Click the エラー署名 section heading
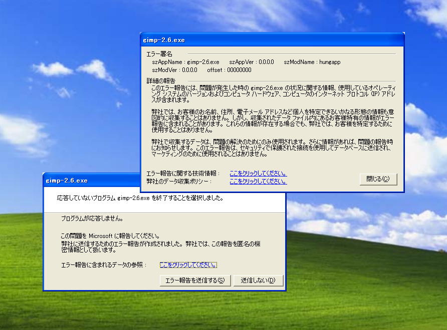 tap(159, 54)
